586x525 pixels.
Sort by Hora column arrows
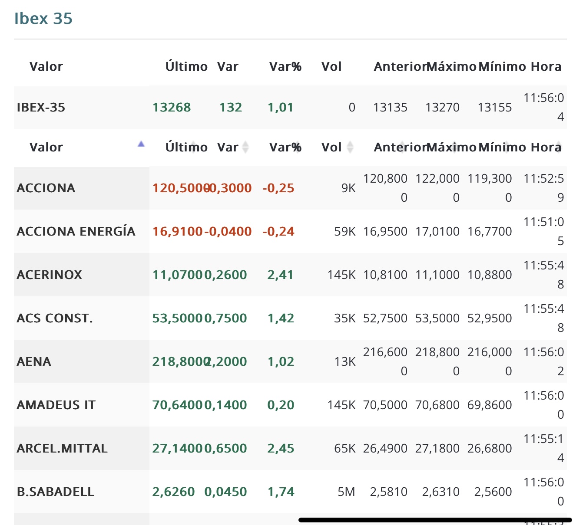coord(559,147)
